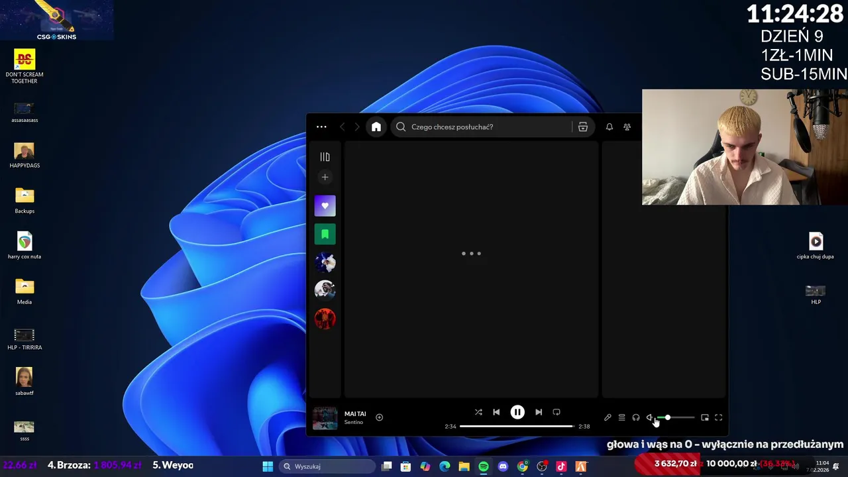Viewport: 848px width, 477px height.
Task: Pause the current song
Action: click(517, 412)
